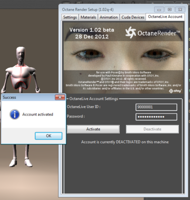Switch to the Materials tab
Screen dimensions: 190x200
(88, 17)
